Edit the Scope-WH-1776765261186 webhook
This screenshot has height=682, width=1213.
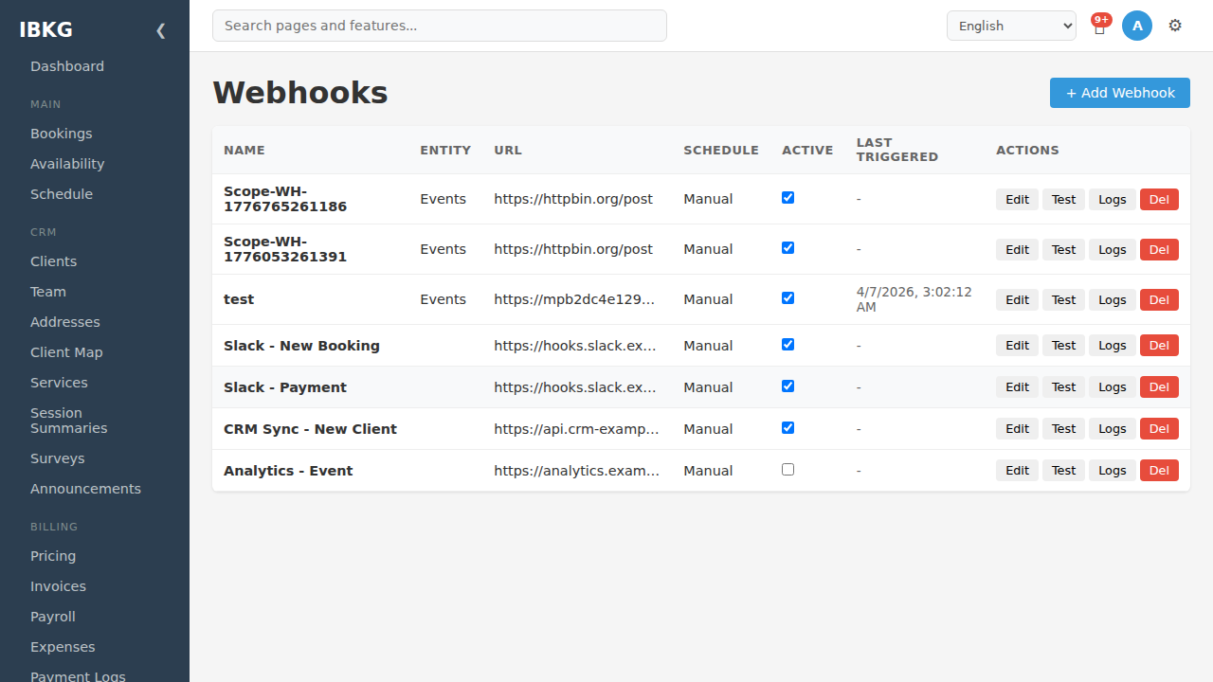point(1017,199)
